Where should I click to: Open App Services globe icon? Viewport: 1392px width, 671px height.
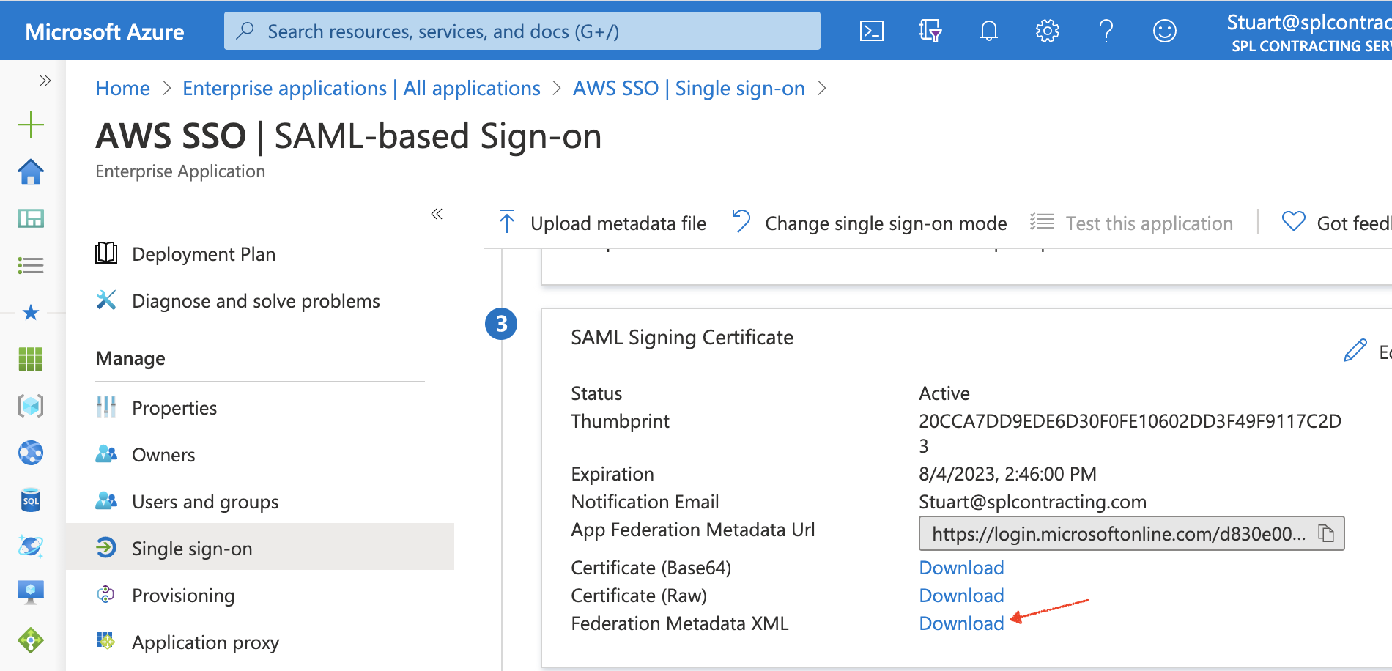pos(31,453)
